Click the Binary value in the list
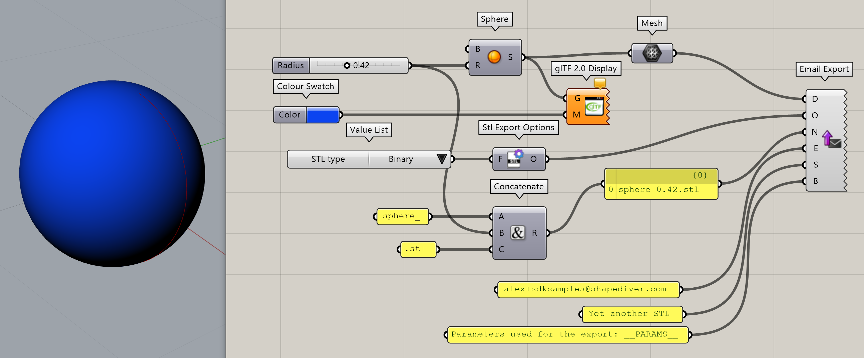Image resolution: width=864 pixels, height=358 pixels. tap(400, 159)
